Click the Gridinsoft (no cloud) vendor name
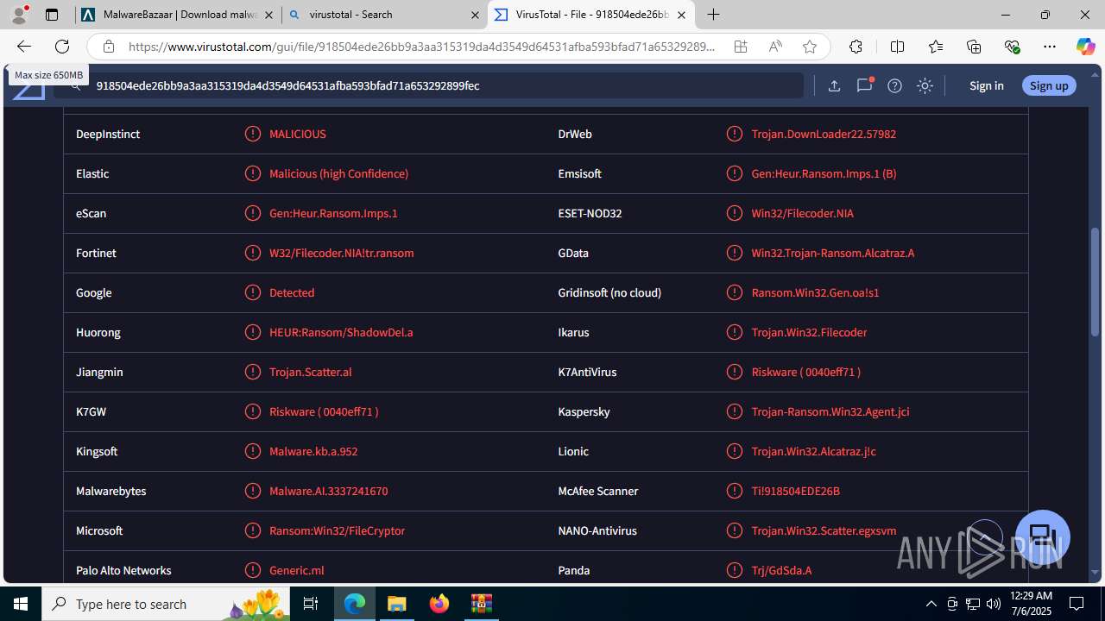 [609, 292]
